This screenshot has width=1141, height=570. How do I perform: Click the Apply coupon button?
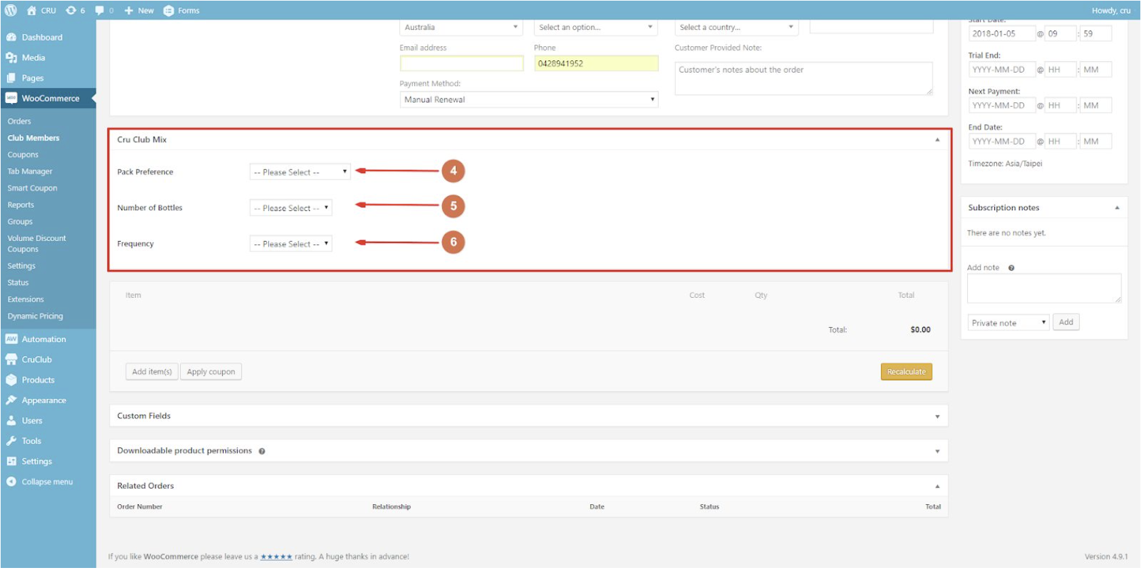[x=211, y=372]
